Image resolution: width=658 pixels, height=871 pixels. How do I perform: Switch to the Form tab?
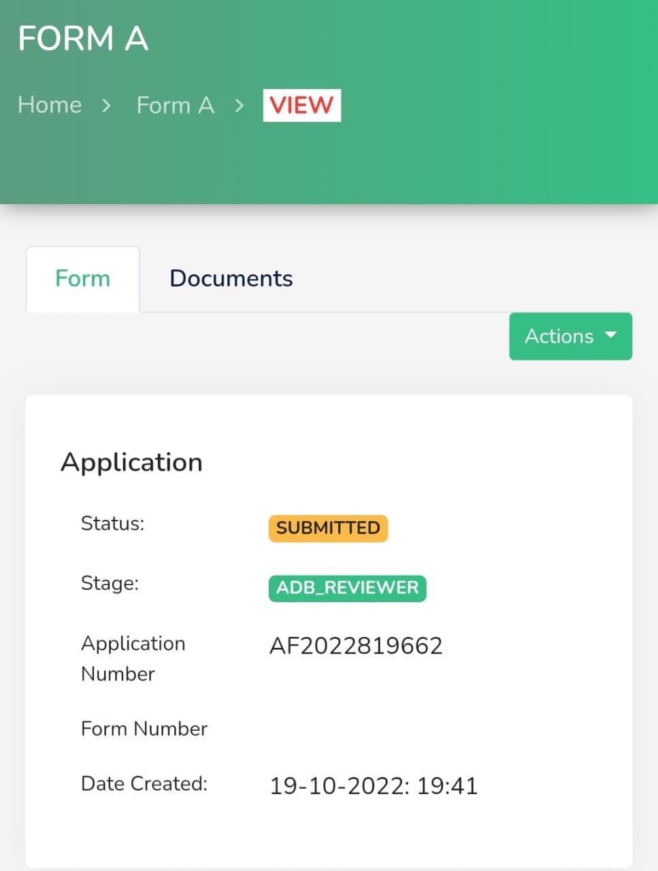point(82,279)
